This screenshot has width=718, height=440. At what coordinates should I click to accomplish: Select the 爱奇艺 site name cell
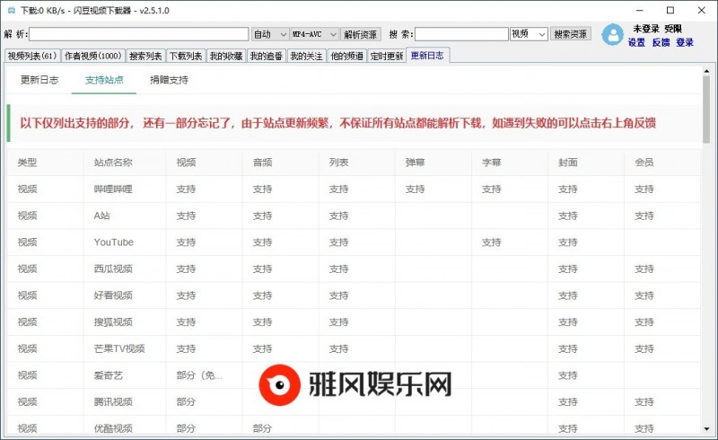(125, 375)
